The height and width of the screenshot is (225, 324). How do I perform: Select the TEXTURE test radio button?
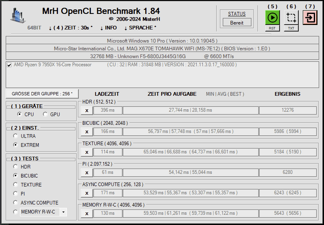pos(16,184)
